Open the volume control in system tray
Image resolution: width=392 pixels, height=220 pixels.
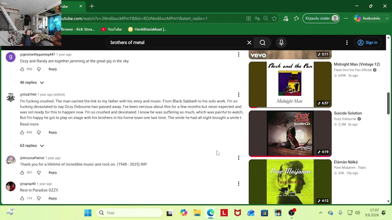(357, 213)
